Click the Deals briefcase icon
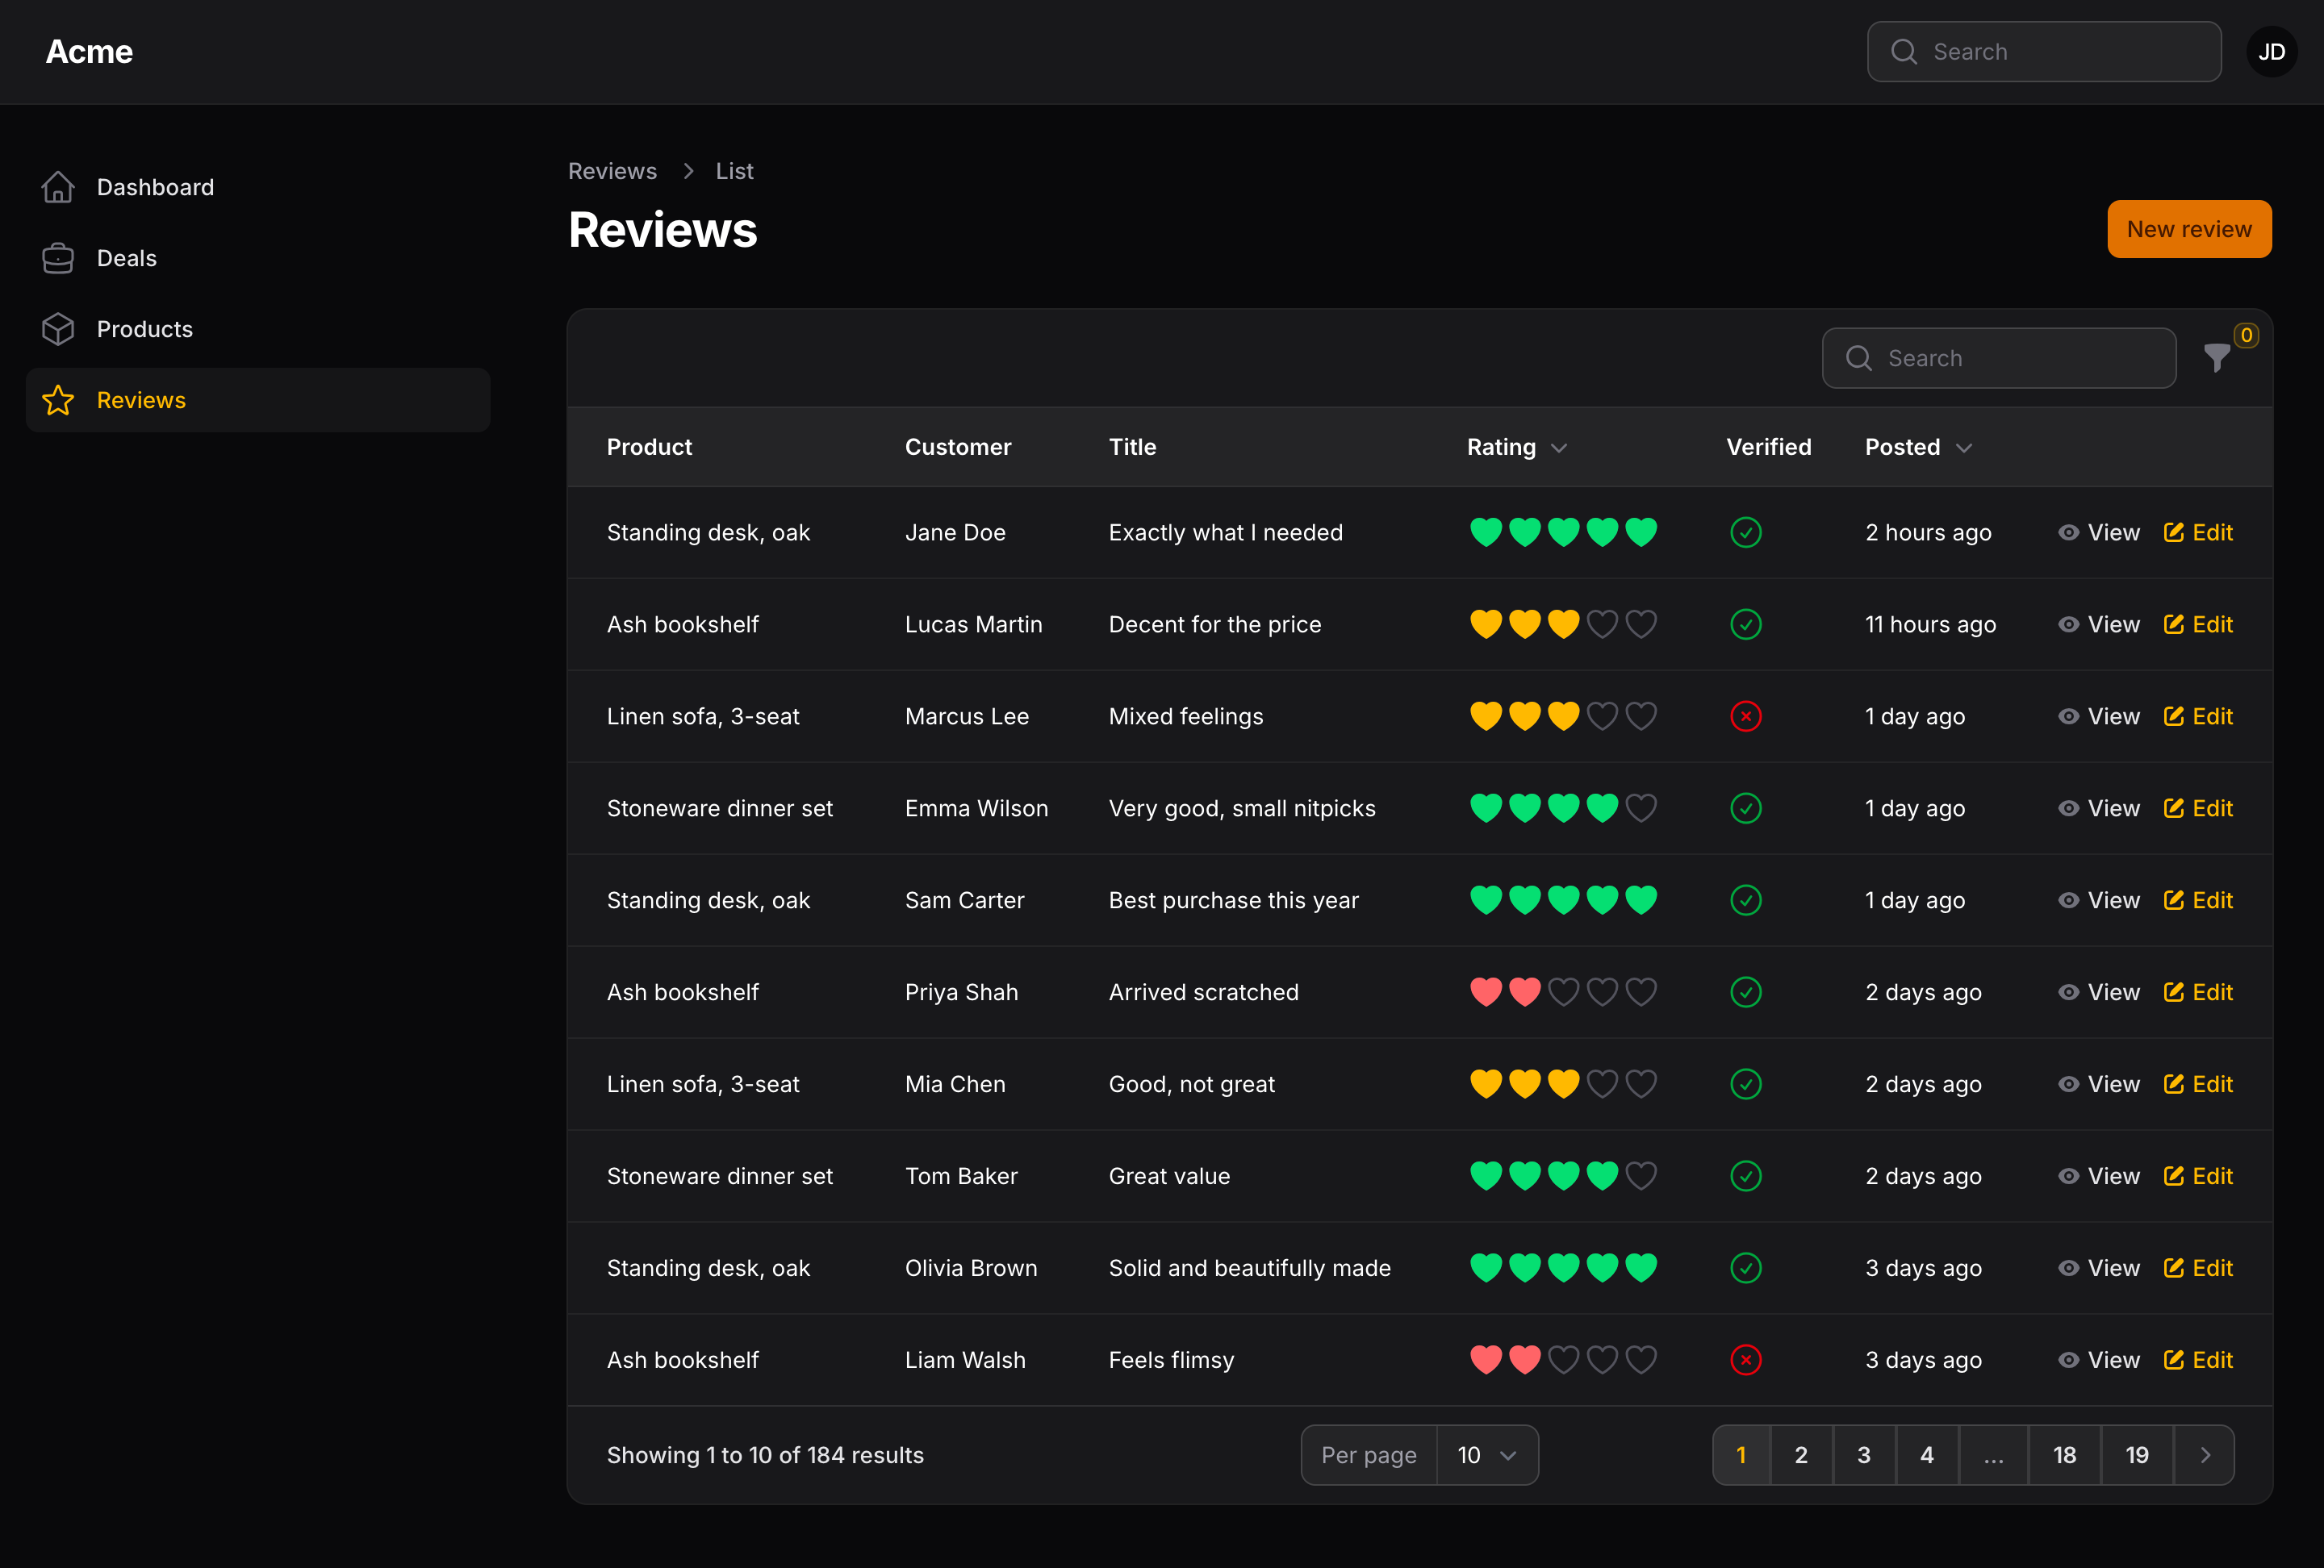 click(58, 258)
